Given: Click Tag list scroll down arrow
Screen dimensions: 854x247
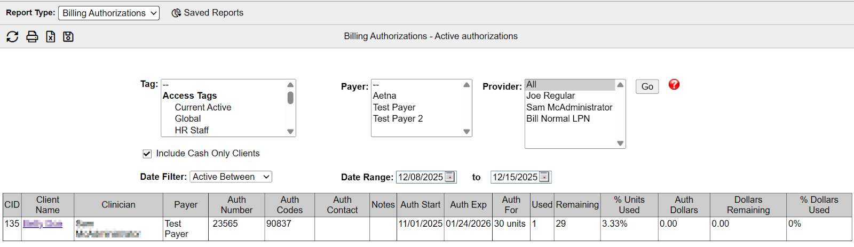Looking at the screenshot, I should (290, 131).
